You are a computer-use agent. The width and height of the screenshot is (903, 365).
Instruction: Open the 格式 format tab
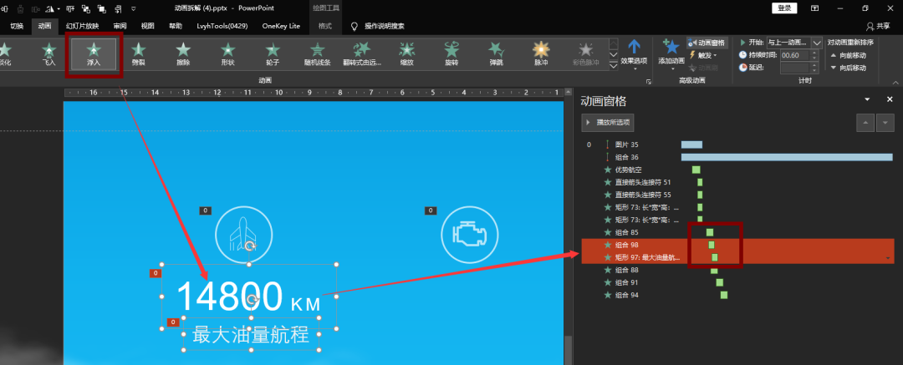pyautogui.click(x=325, y=26)
